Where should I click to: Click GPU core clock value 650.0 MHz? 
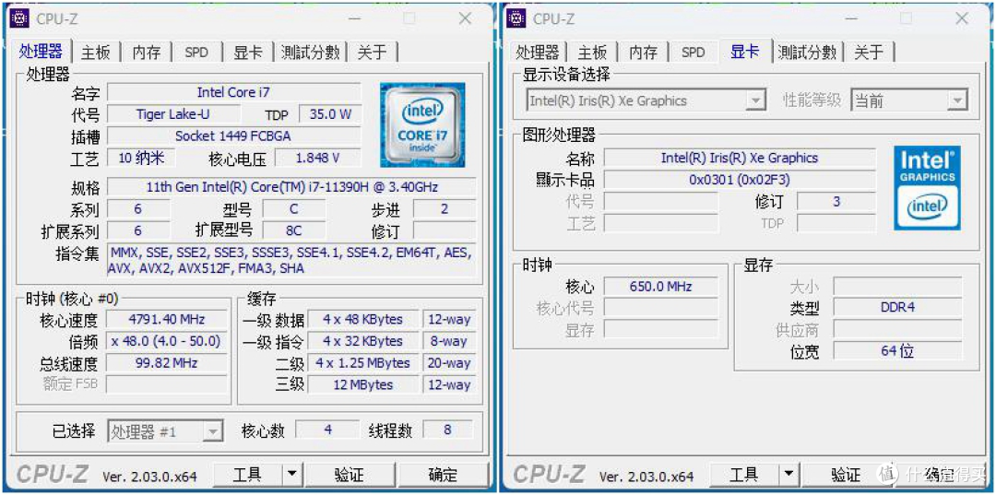click(x=660, y=286)
